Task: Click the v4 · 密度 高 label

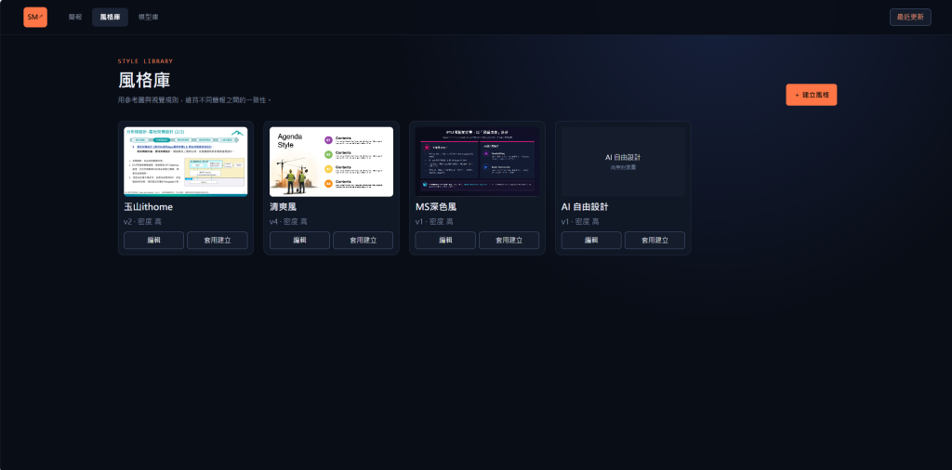Action: click(x=288, y=222)
